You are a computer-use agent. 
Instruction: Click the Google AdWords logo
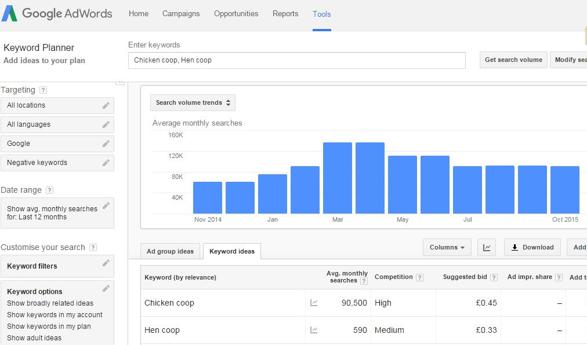pos(57,13)
